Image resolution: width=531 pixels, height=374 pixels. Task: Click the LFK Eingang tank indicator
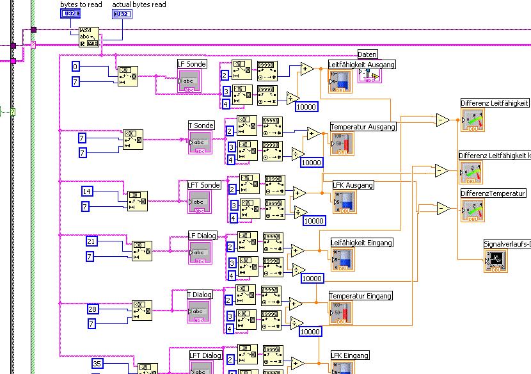click(x=343, y=368)
